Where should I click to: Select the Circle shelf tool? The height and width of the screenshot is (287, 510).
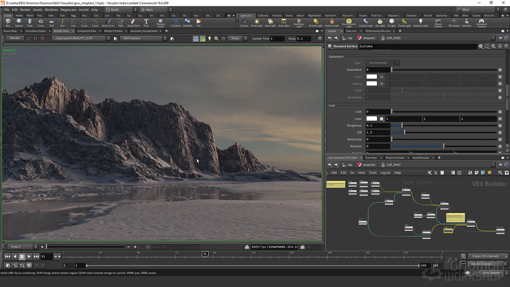tap(84, 23)
